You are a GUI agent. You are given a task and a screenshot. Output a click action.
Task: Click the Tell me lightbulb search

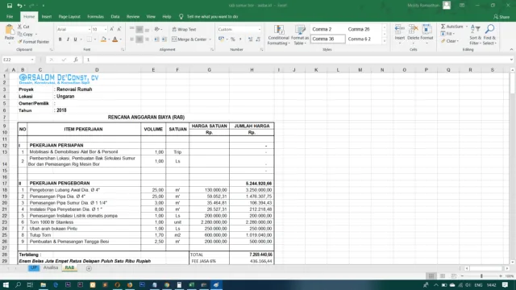(x=181, y=16)
